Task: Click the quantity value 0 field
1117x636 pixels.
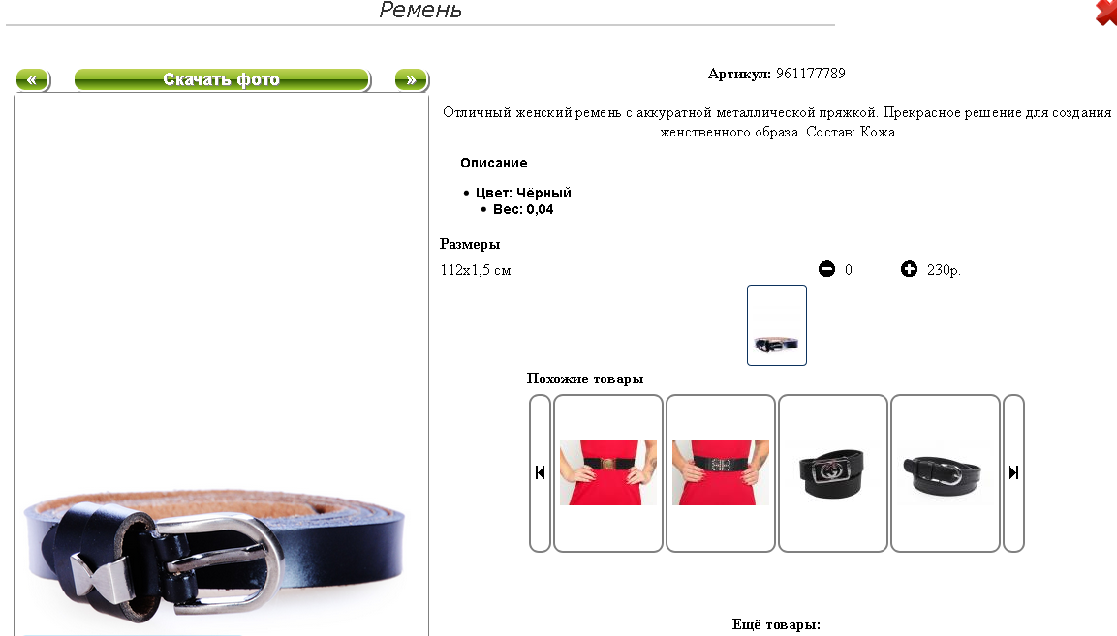Action: point(849,270)
